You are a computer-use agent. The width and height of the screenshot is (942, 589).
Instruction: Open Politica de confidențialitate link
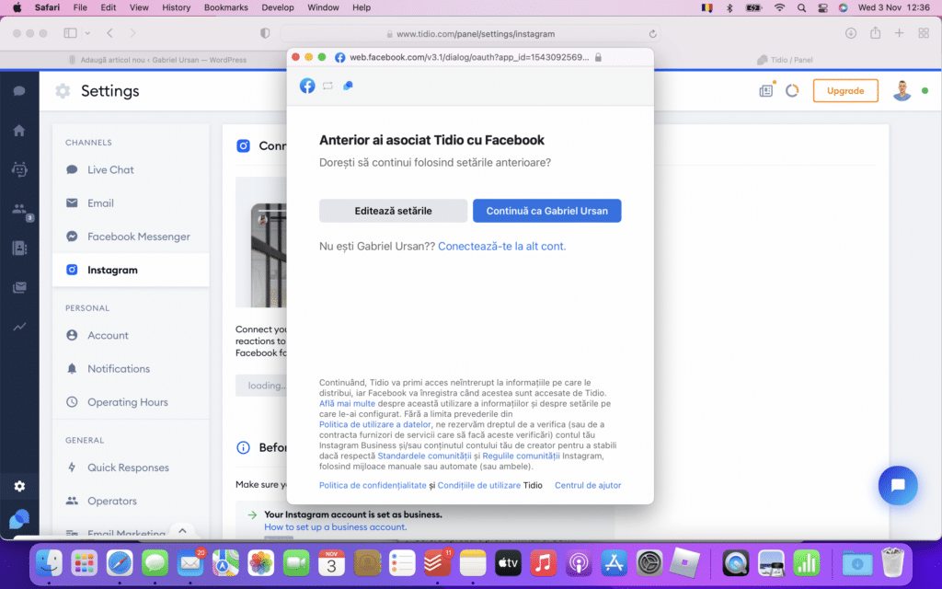tap(373, 485)
